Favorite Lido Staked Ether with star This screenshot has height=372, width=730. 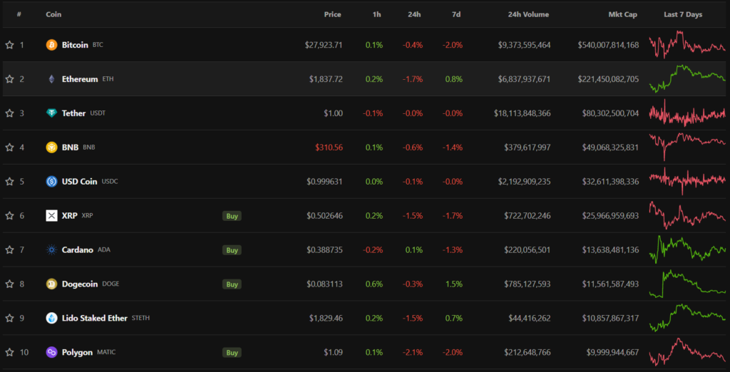pos(9,318)
